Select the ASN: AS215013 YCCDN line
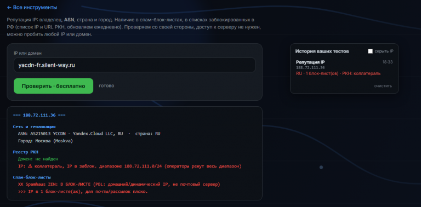The height and width of the screenshot is (207, 421). coord(89,134)
